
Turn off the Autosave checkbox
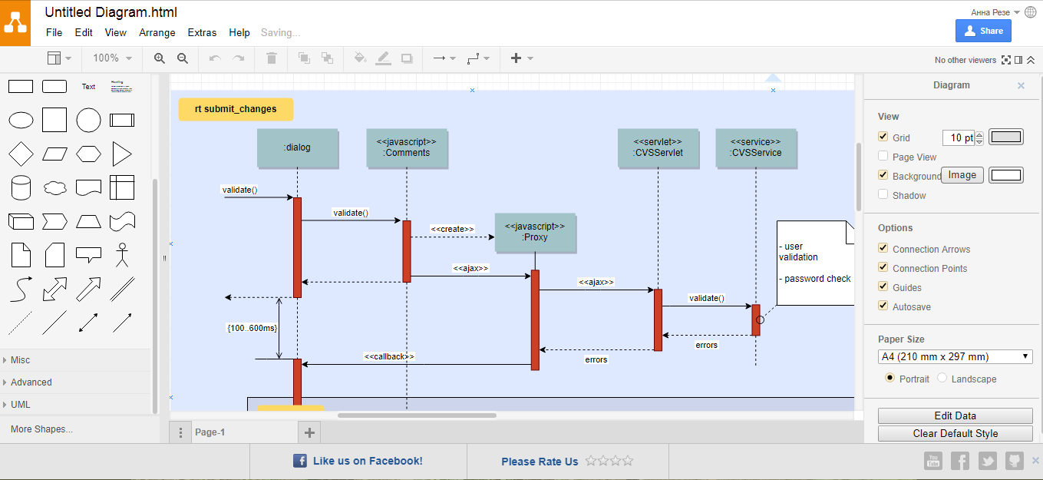pyautogui.click(x=883, y=306)
